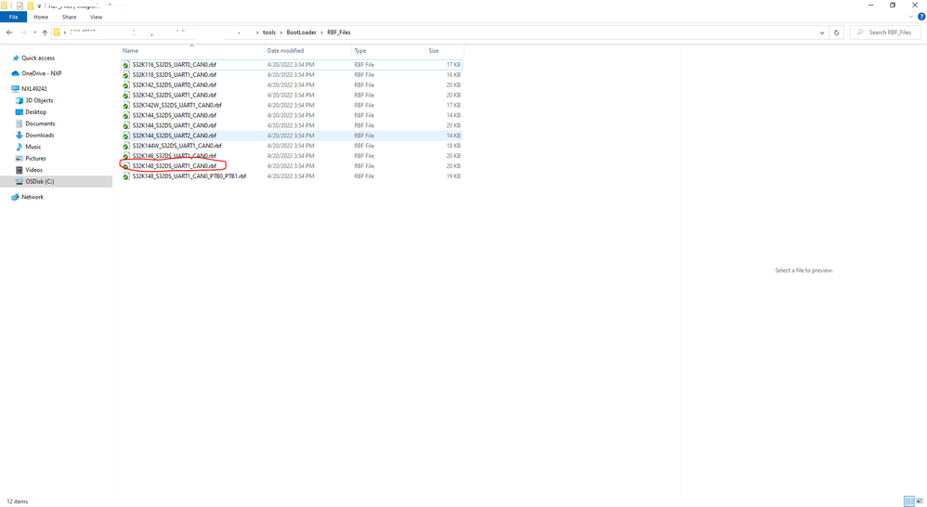Click the S32K118_S32DS_UART1_CAN0.rbf file icon

pos(126,75)
